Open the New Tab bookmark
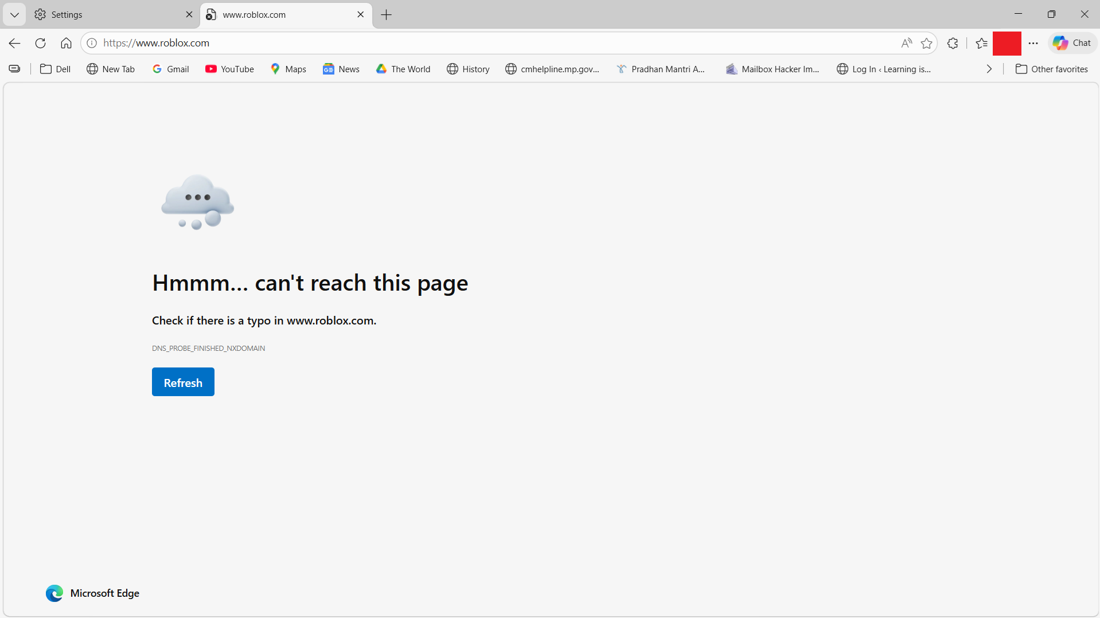Screen dimensions: 1100x618 pos(111,69)
